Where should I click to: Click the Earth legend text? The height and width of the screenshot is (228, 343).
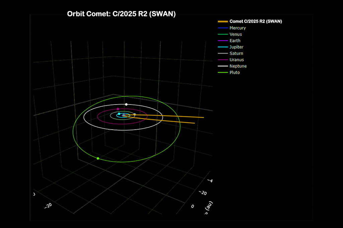coord(235,41)
